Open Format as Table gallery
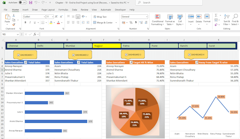Image resolution: width=240 pixels, height=139 pixels. (170, 20)
